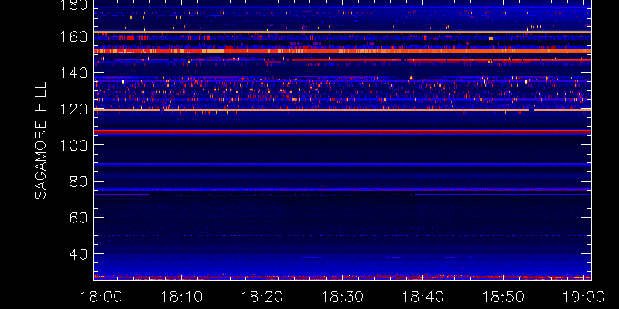Click the 100 frequency axis label
The height and width of the screenshot is (309, 619).
(74, 145)
